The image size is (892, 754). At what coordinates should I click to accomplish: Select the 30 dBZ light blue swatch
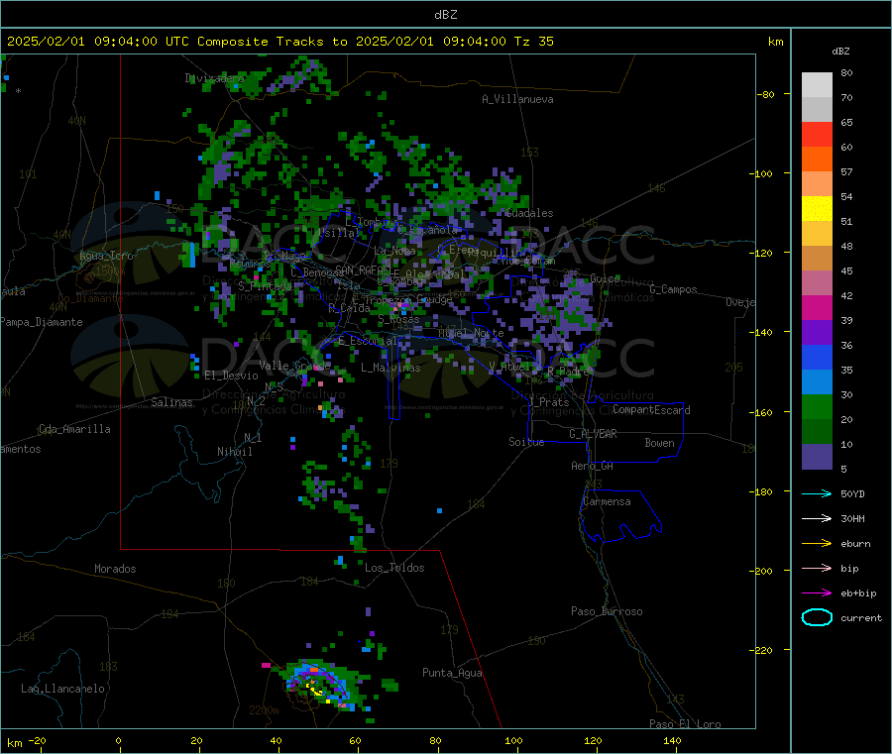[817, 382]
